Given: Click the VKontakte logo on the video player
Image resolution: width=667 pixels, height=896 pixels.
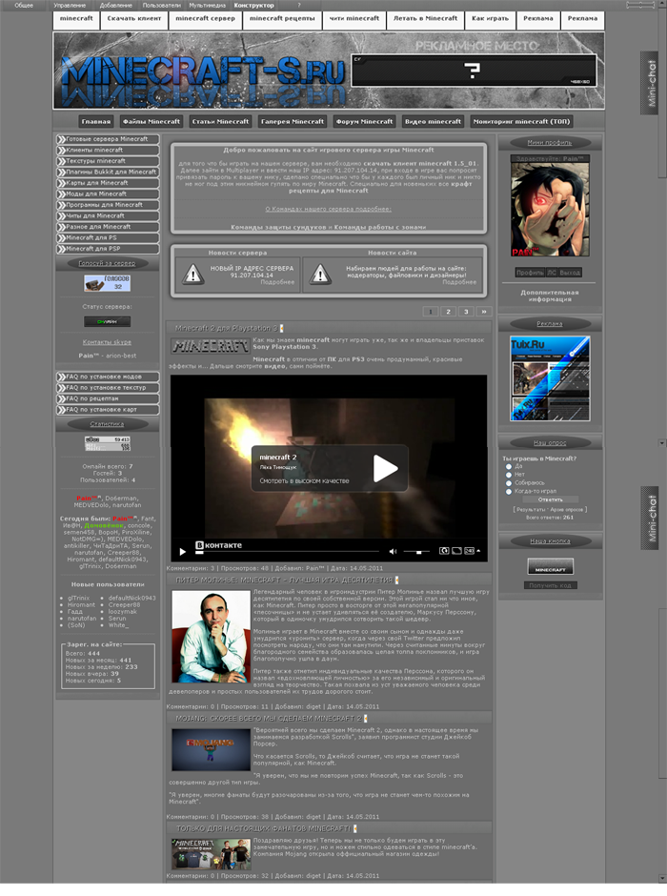Looking at the screenshot, I should 219,545.
